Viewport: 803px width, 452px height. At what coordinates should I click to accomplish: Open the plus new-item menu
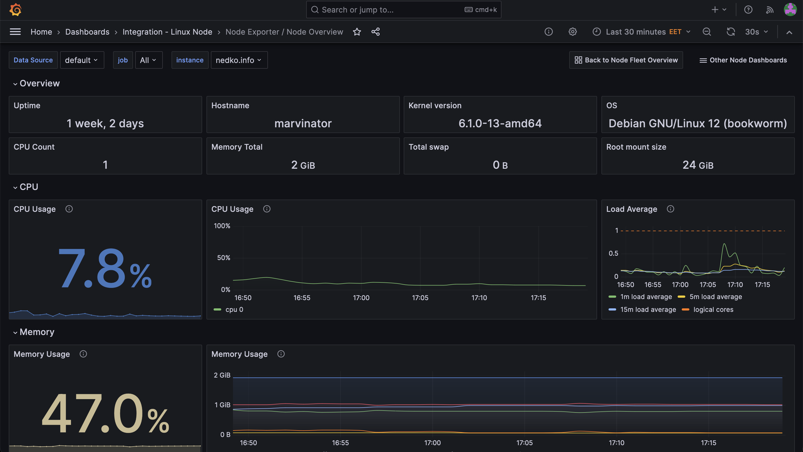point(719,10)
